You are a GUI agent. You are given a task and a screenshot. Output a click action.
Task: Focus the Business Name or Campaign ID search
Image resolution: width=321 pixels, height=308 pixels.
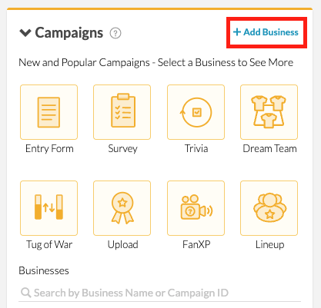click(x=159, y=293)
